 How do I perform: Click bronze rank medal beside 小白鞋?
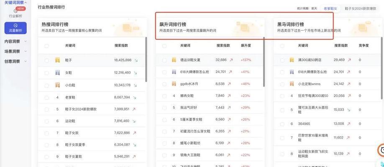click(x=57, y=85)
